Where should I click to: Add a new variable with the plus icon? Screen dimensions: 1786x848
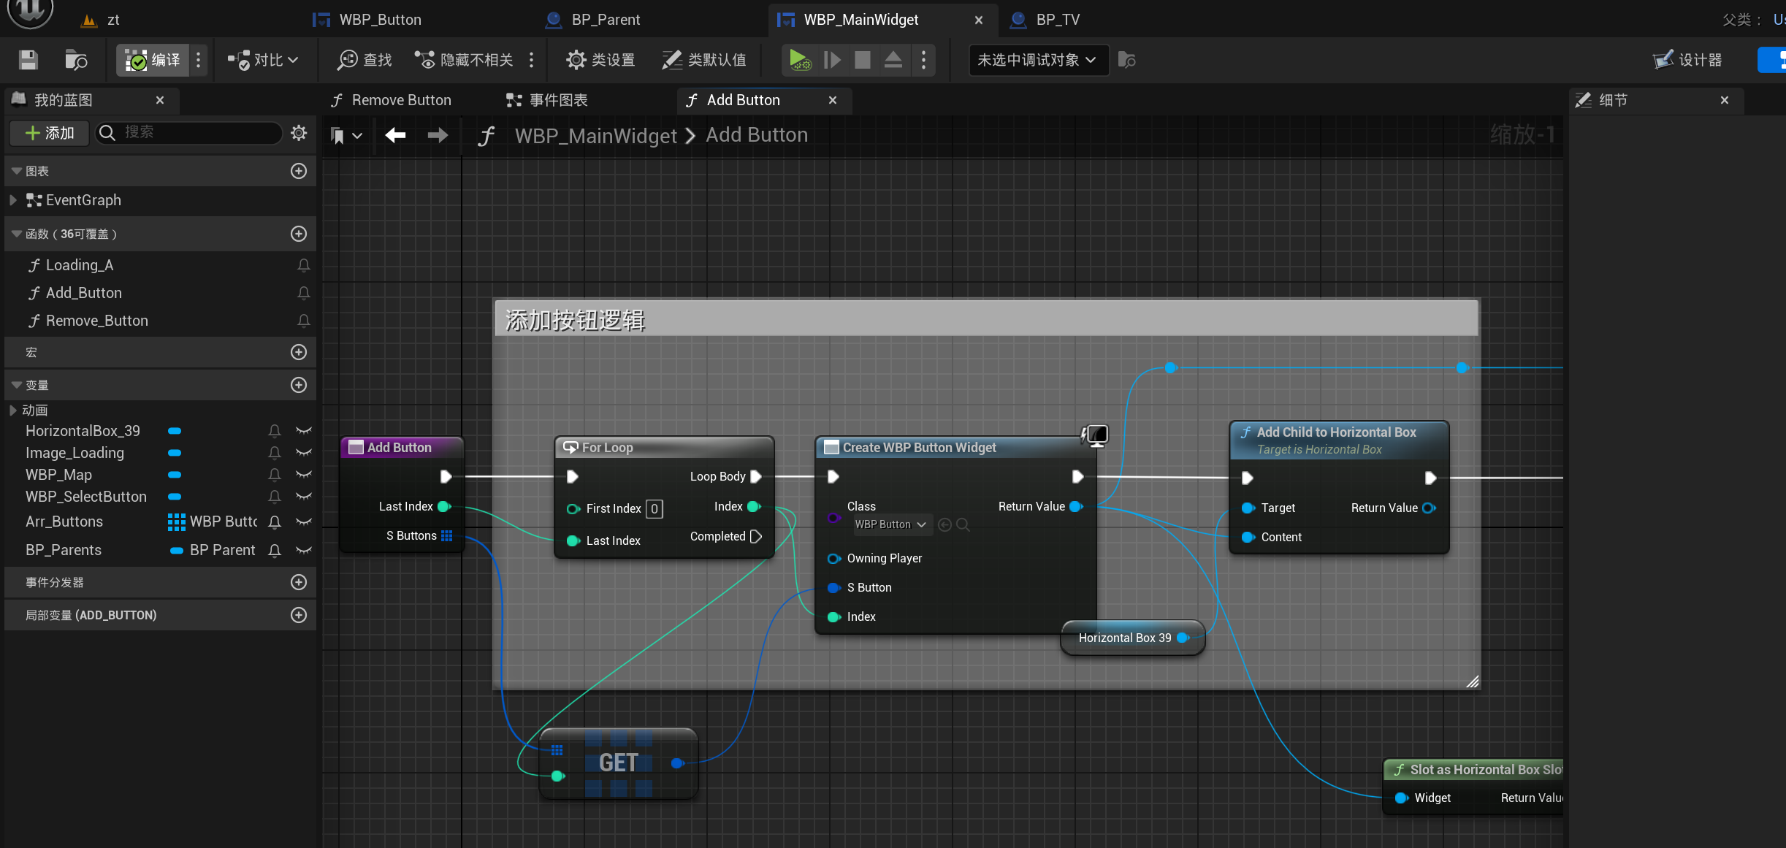[299, 385]
